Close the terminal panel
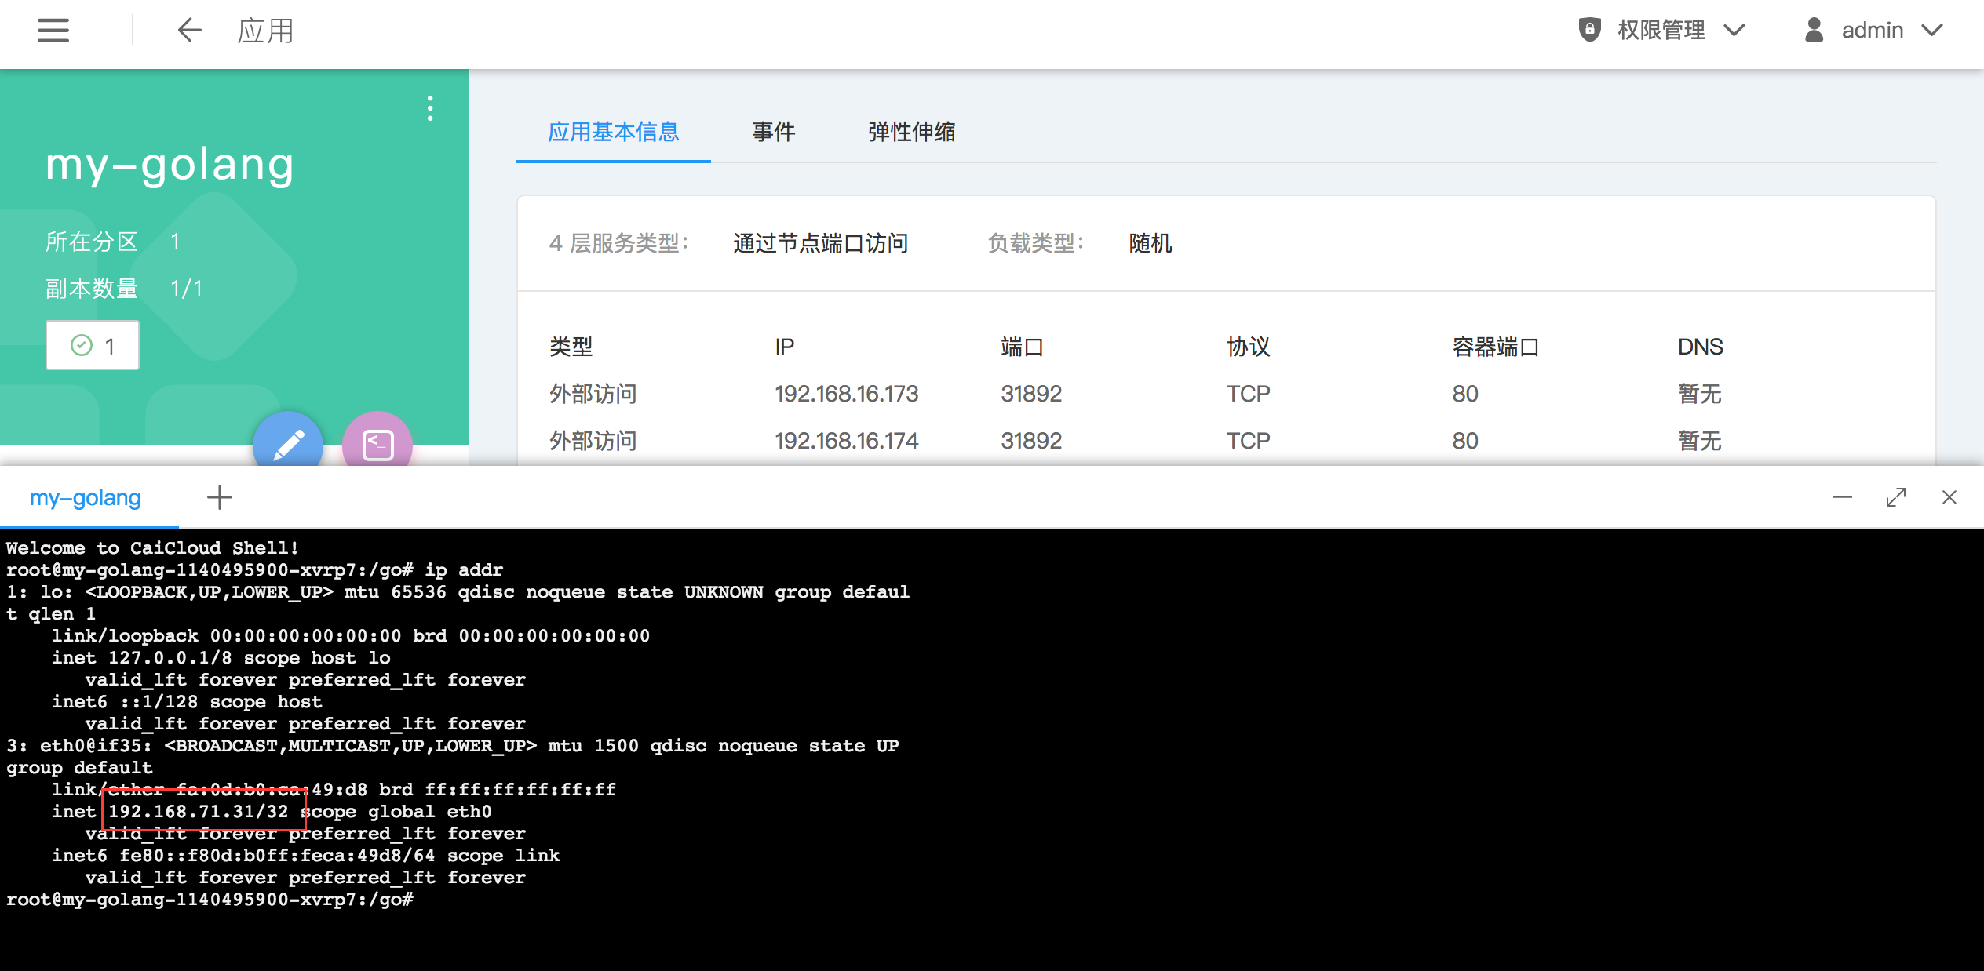The height and width of the screenshot is (971, 1984). coord(1949,497)
